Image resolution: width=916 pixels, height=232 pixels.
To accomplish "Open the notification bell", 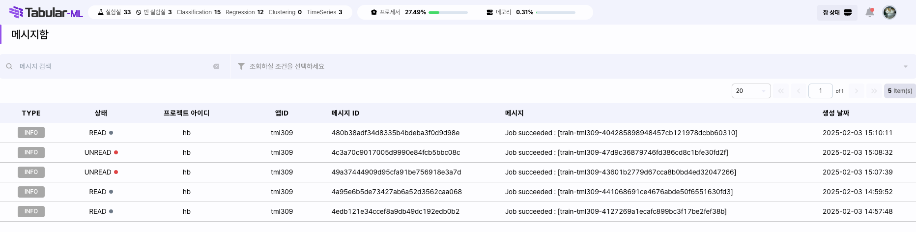I will (869, 12).
